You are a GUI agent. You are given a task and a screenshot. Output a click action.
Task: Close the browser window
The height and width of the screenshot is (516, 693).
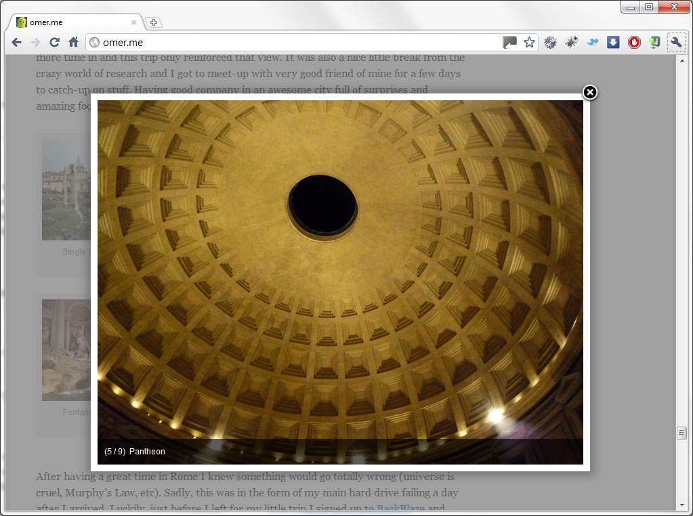(x=674, y=7)
